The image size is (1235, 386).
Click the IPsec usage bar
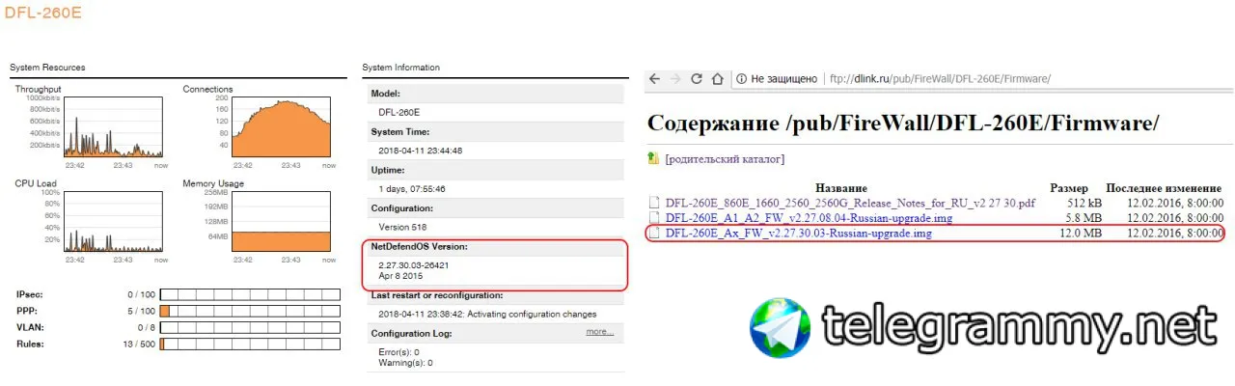pos(250,294)
